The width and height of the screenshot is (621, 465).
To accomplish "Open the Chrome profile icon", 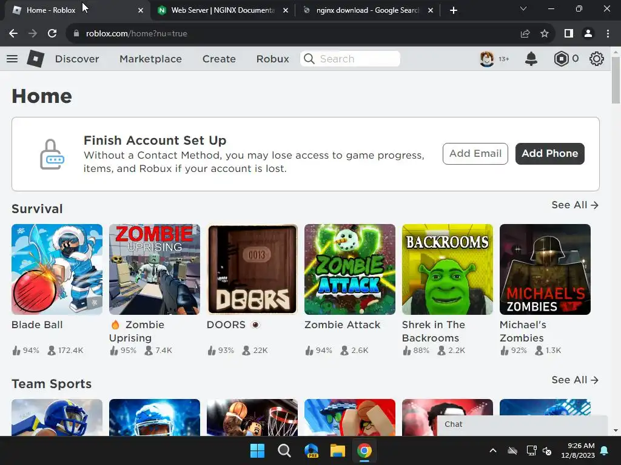I will [x=588, y=34].
